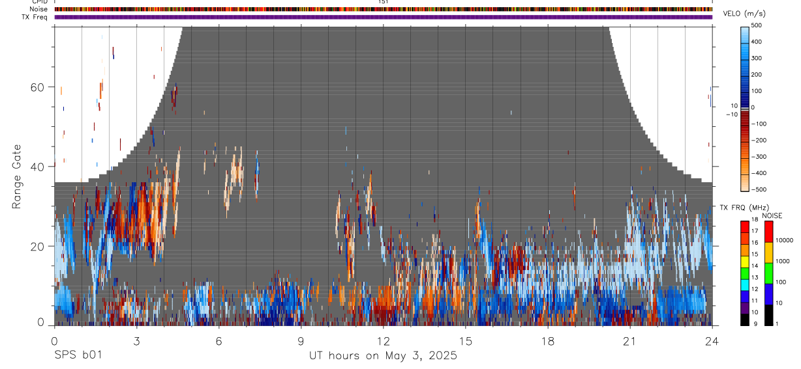The image size is (801, 369).
Task: Click hour 3 tick label on time axis
Action: point(136,341)
